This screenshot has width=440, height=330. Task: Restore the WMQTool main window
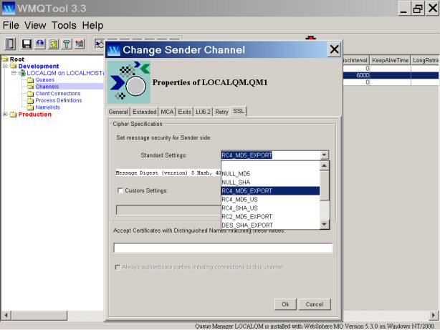point(418,9)
